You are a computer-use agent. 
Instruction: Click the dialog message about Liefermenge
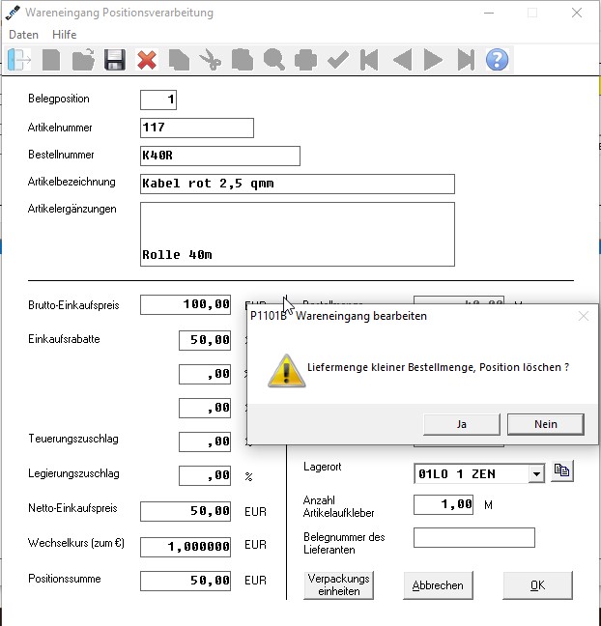[x=438, y=367]
